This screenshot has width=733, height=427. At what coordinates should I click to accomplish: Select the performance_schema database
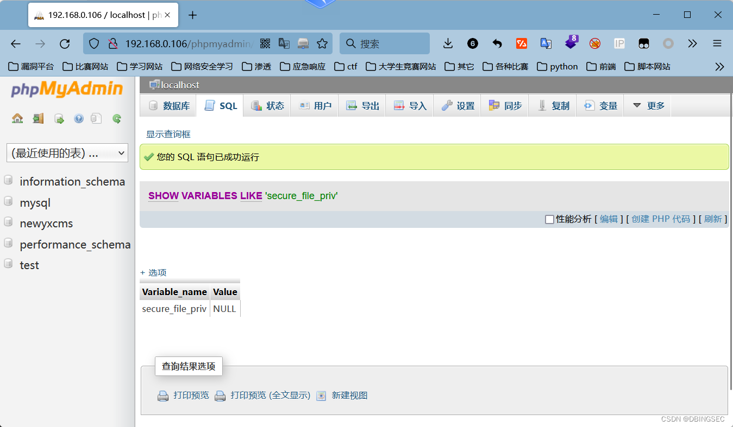point(75,245)
